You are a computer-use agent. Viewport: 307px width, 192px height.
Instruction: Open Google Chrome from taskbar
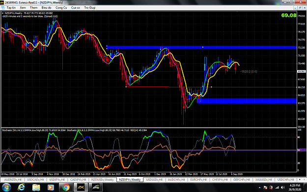pyautogui.click(x=66, y=188)
